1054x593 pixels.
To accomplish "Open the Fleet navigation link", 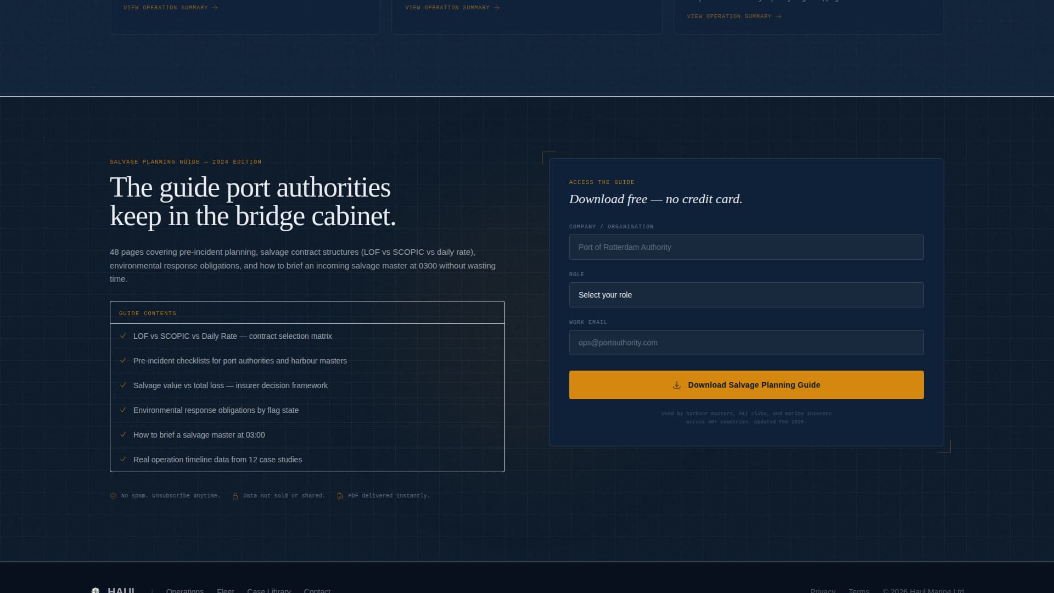I will 225,591.
